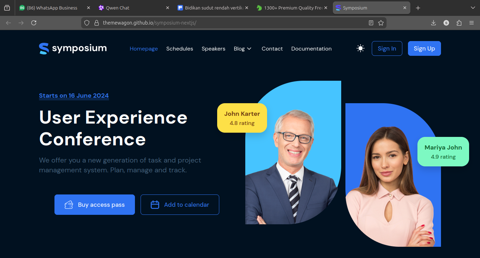Screen dimensions: 480x258
Task: Click the Add to calendar button
Action: tap(180, 205)
